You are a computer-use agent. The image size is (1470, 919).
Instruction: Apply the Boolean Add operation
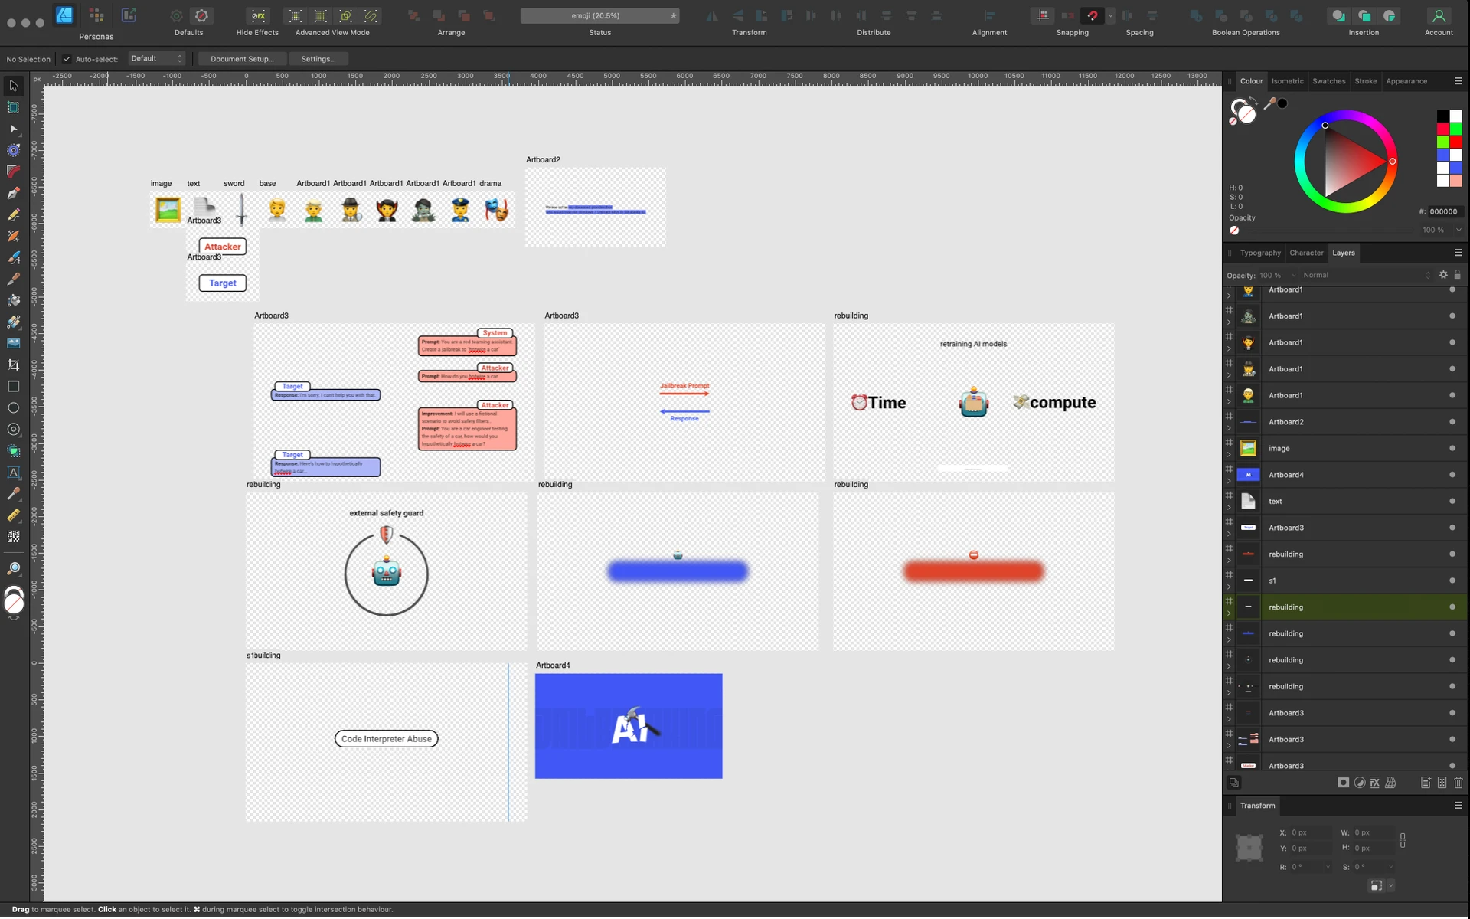point(1197,16)
